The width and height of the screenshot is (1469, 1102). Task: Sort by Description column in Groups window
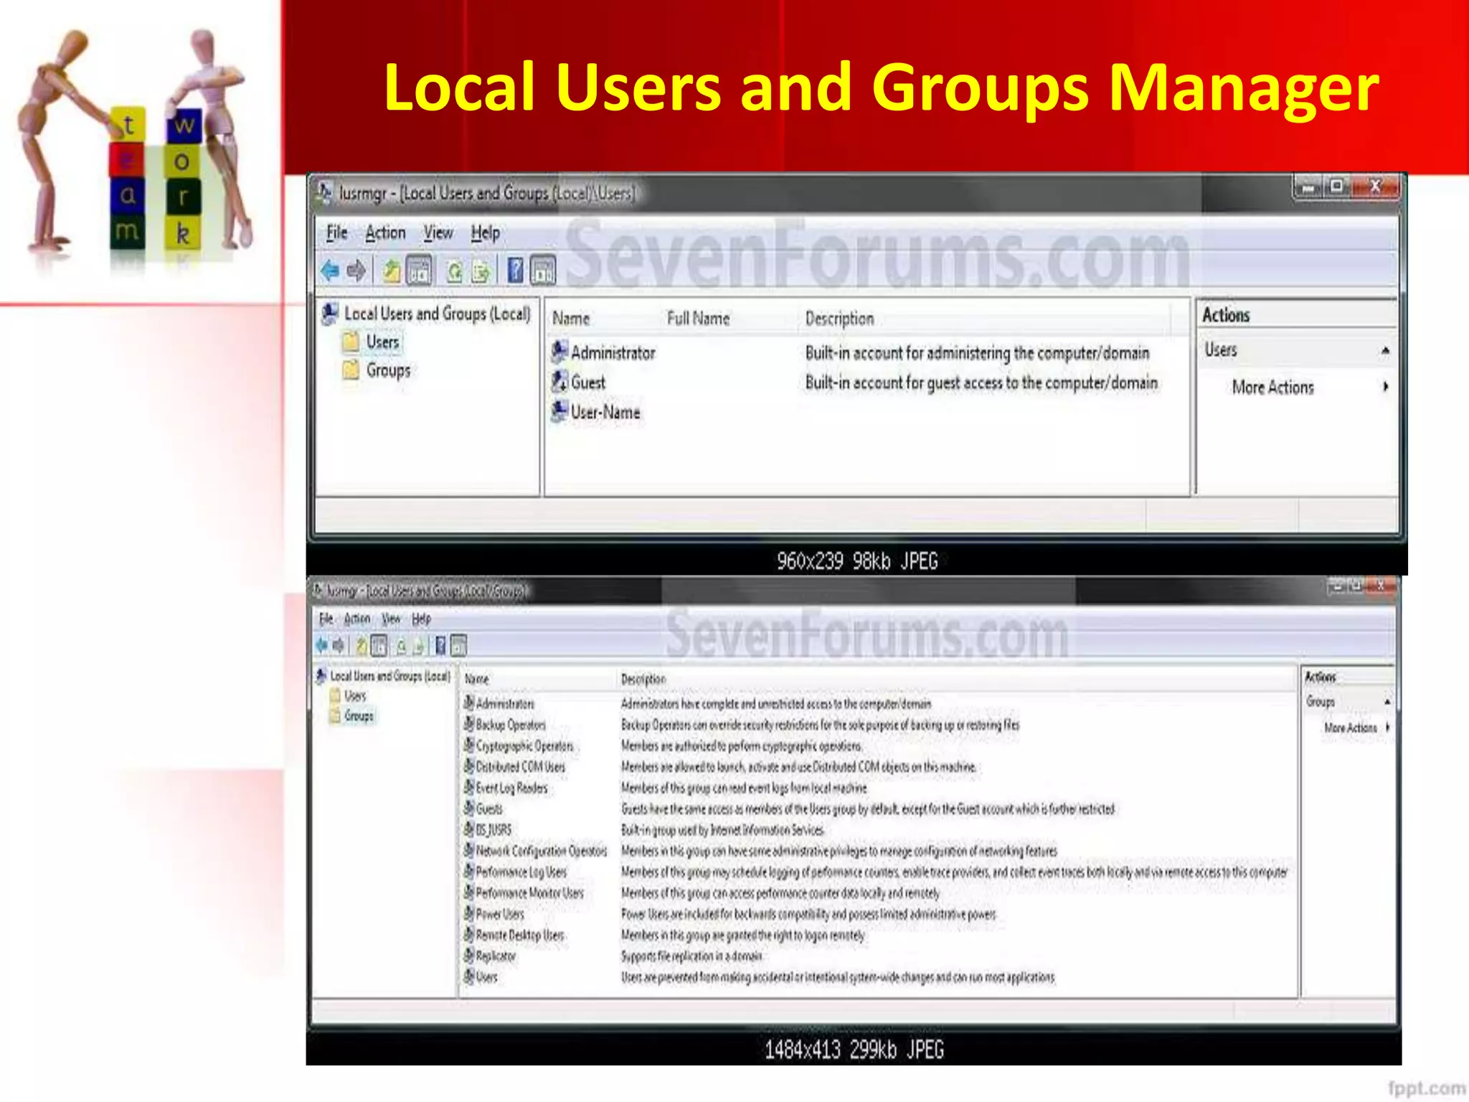pyautogui.click(x=643, y=679)
